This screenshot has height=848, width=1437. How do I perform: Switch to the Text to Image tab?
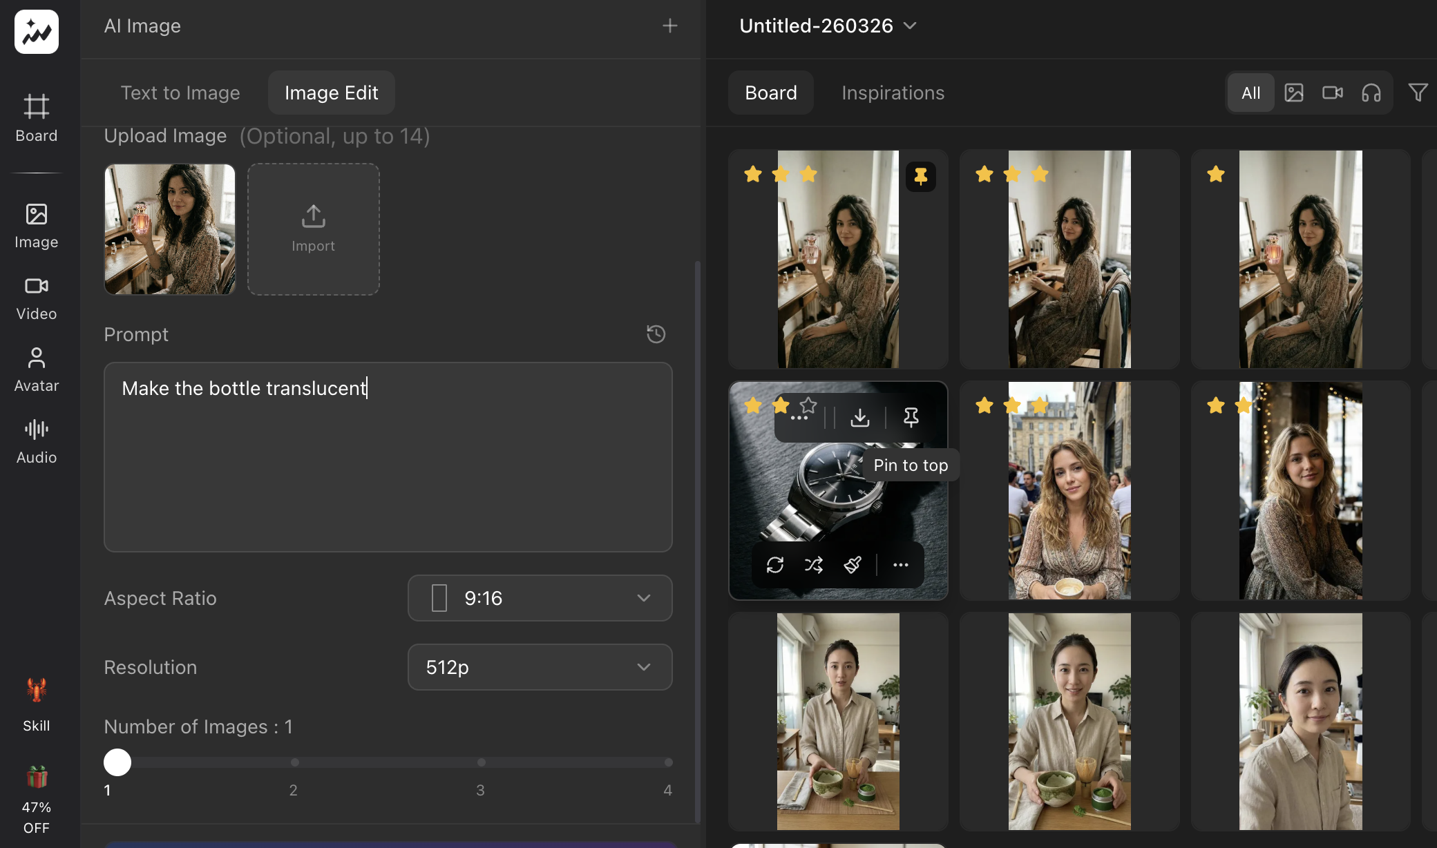180,92
